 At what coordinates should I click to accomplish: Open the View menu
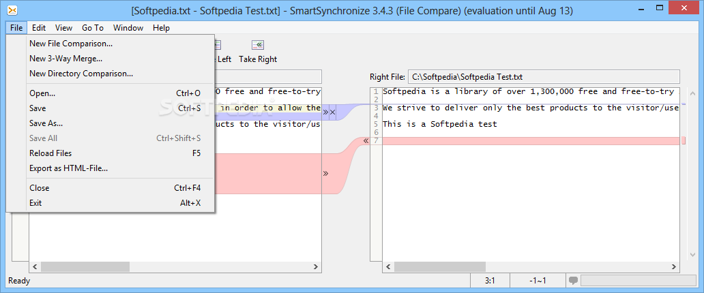[x=63, y=28]
